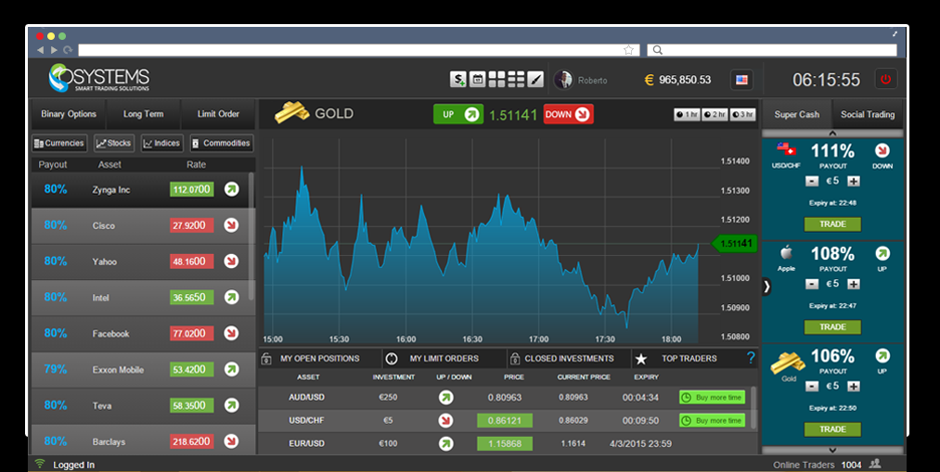Select the 1 hr chart timeframe
Viewport: 940px width, 472px height.
tap(687, 114)
